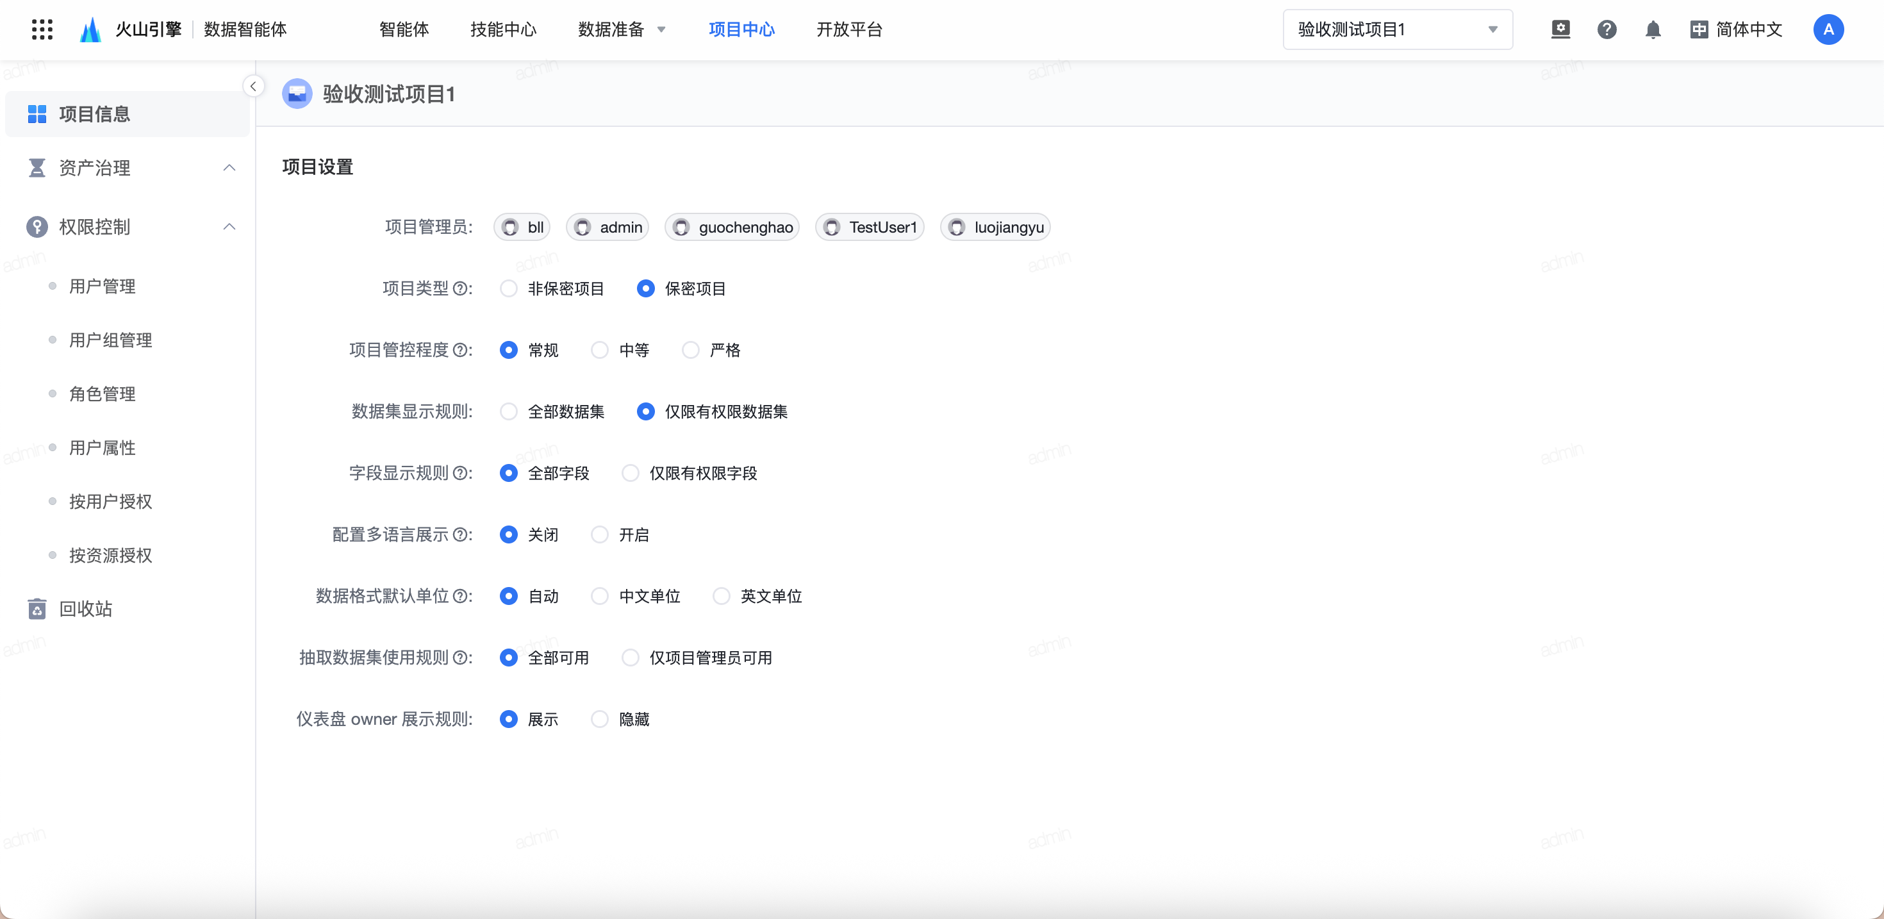The image size is (1884, 919).
Task: Expand the 数据准备 dropdown menu
Action: [x=621, y=29]
